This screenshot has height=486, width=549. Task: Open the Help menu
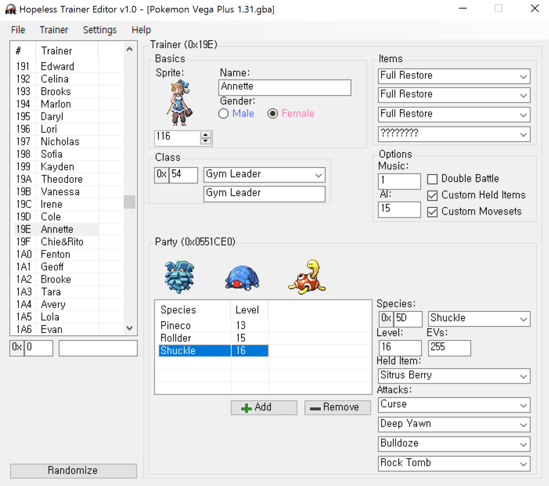point(141,30)
